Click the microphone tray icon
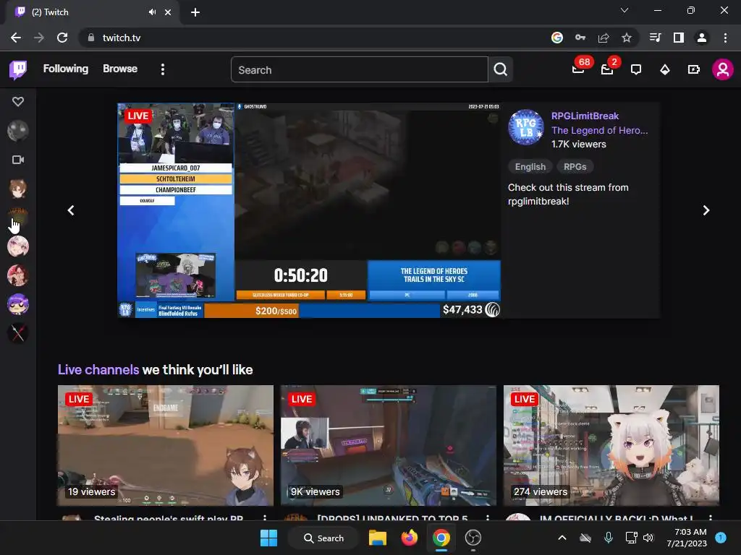This screenshot has width=741, height=555. 608,538
